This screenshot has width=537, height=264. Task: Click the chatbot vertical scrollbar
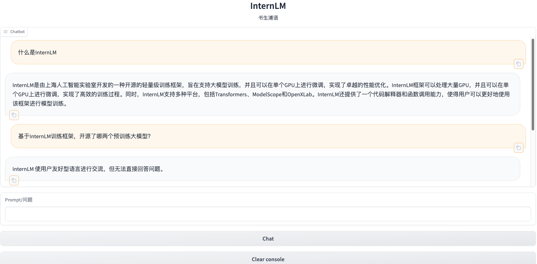tap(533, 84)
